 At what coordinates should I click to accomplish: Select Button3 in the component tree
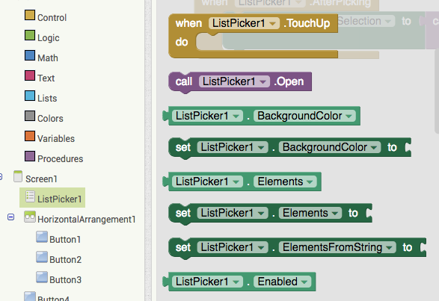click(66, 279)
